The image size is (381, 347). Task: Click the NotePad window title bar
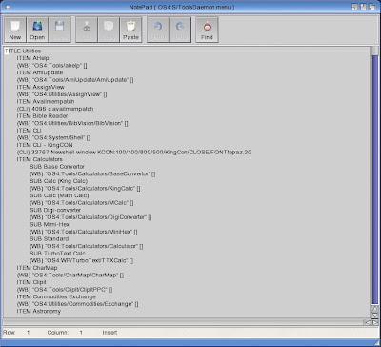click(182, 7)
